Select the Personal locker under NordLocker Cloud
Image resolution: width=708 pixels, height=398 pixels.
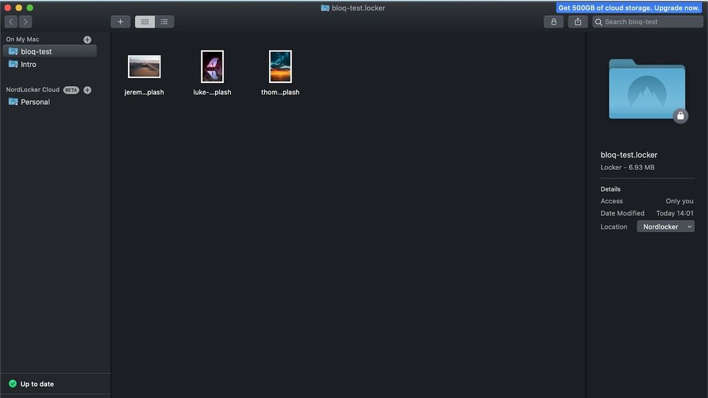34,102
